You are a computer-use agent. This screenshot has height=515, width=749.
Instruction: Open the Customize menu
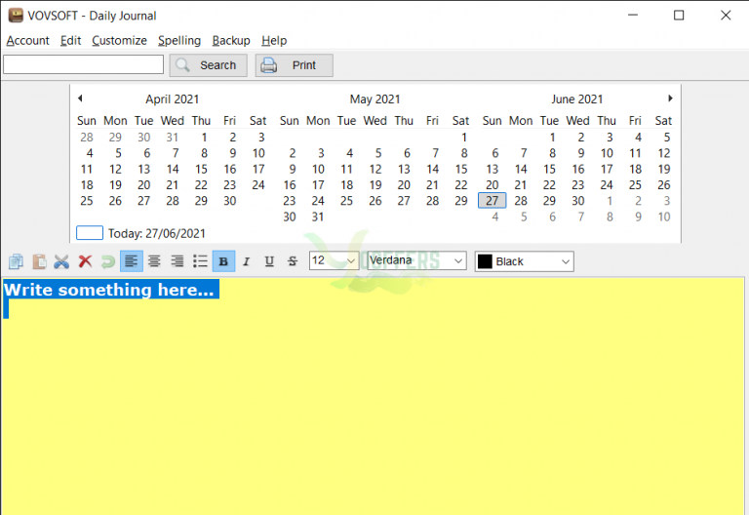tap(119, 41)
